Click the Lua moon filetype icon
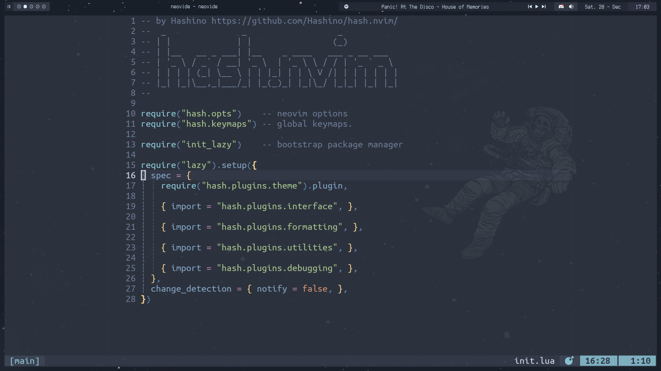The width and height of the screenshot is (661, 371). (569, 361)
